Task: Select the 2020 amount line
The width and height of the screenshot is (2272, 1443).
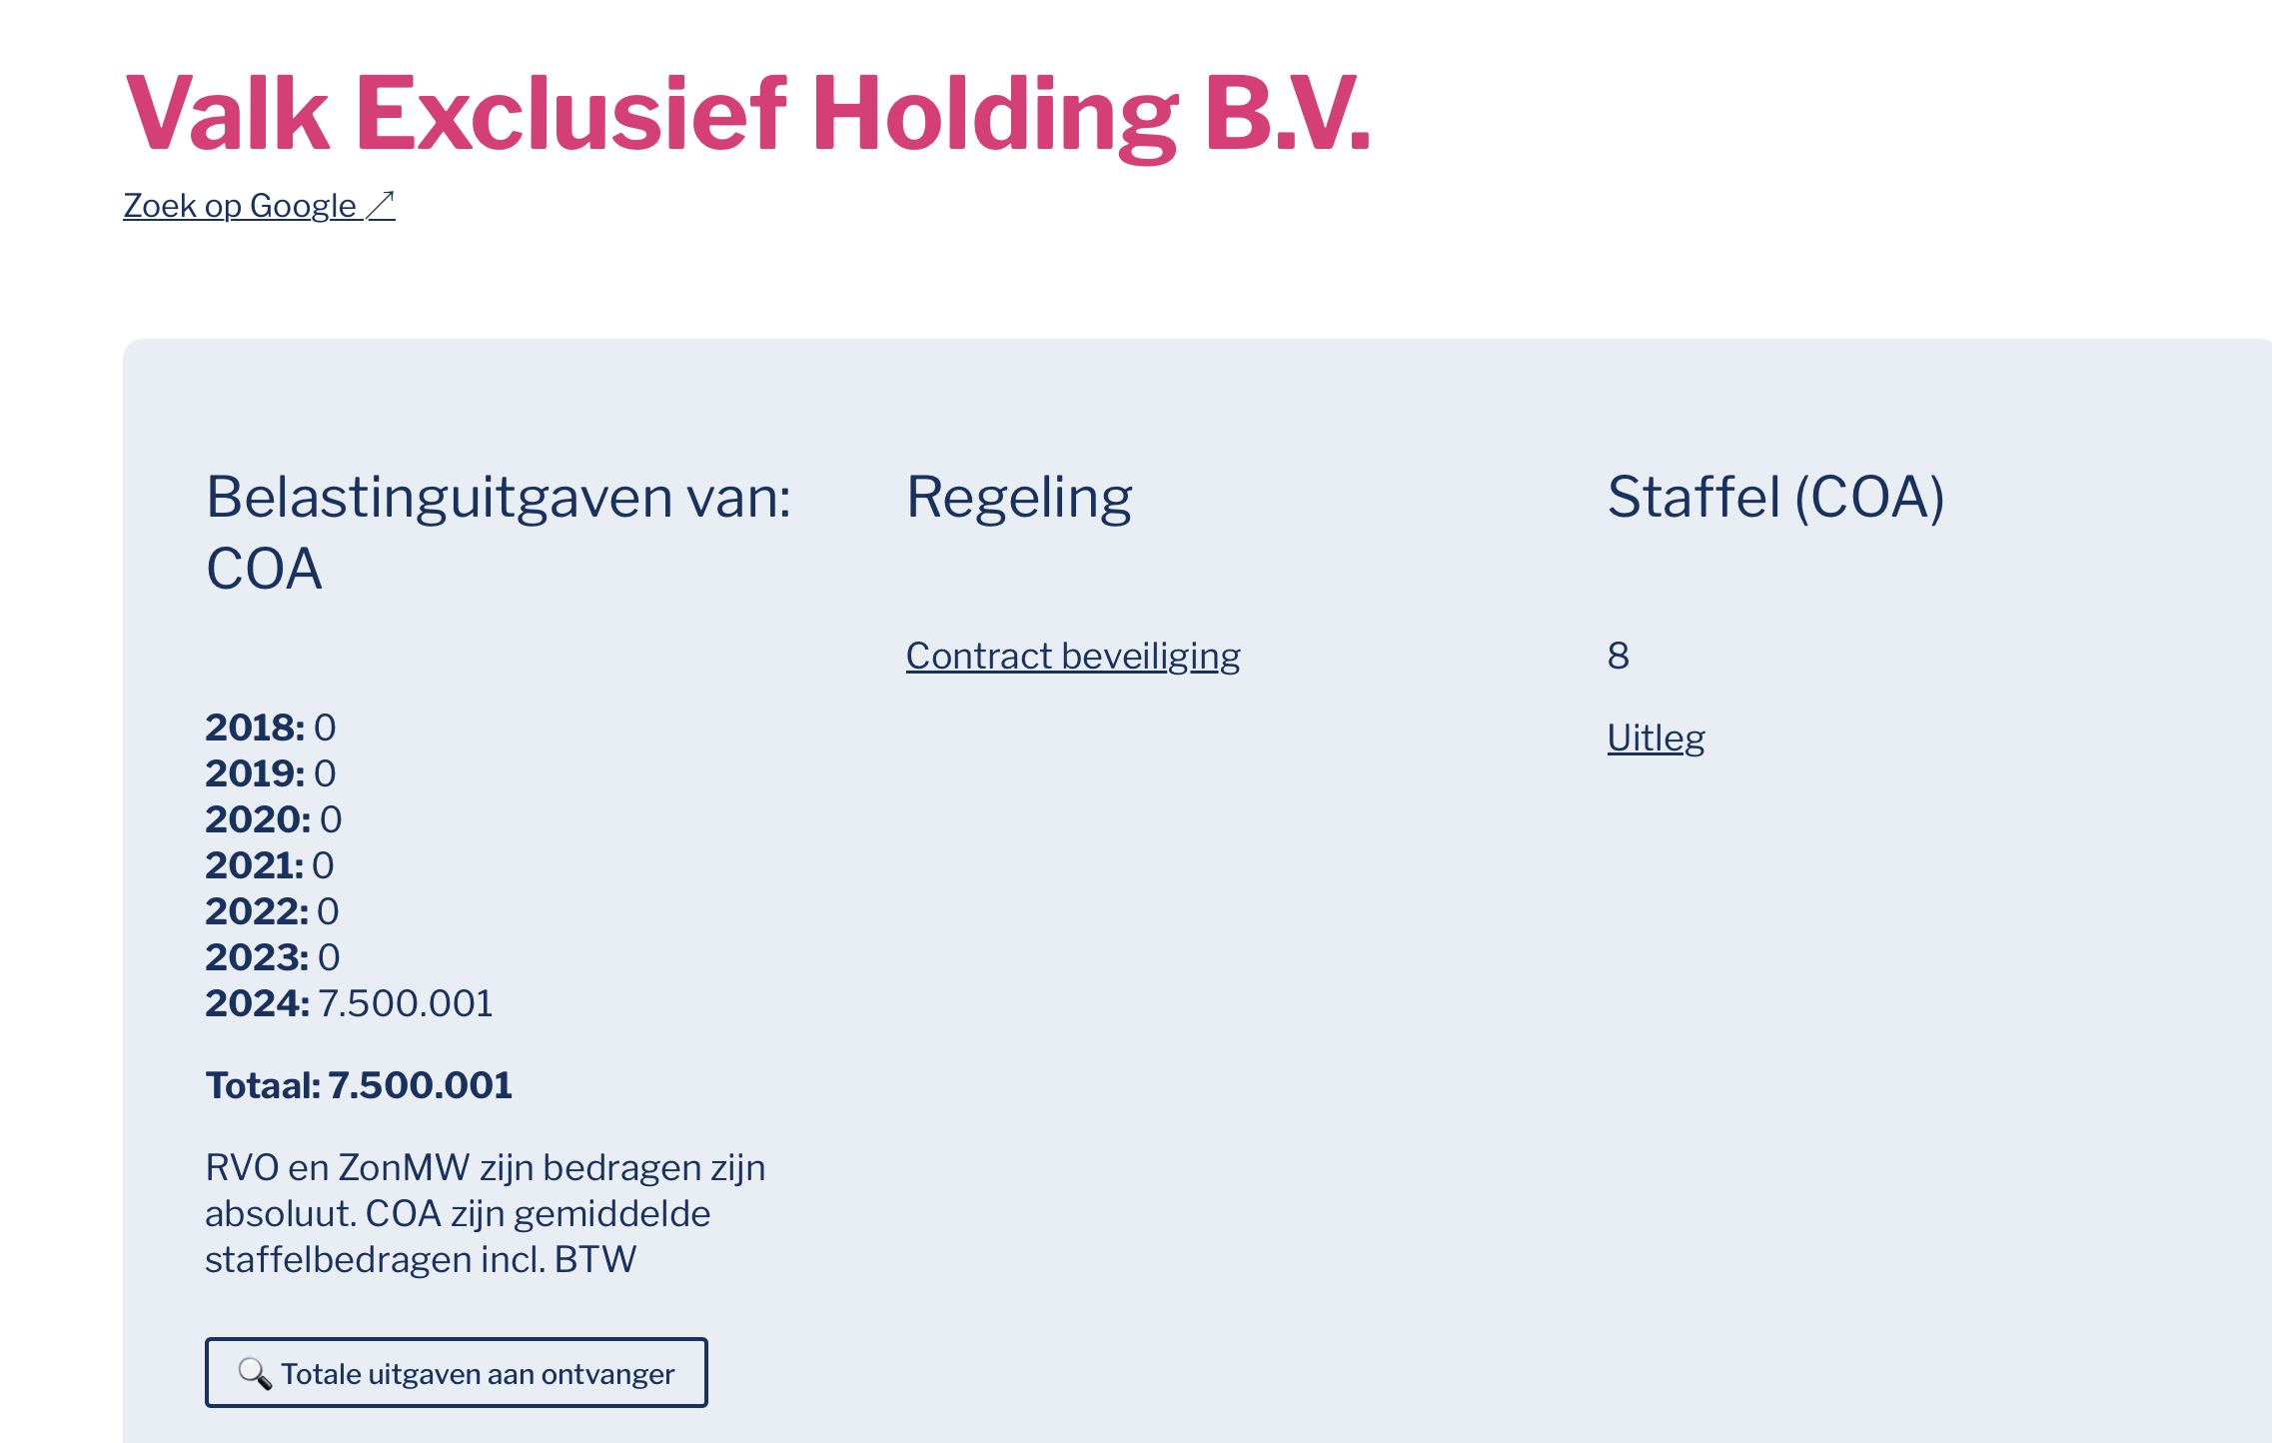Action: tap(274, 819)
